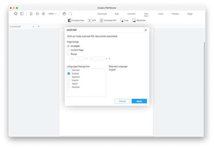The height and width of the screenshot is (148, 214).
Task: Click the red macOS close button
Action: click(11, 8)
